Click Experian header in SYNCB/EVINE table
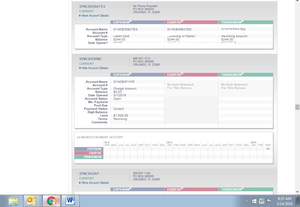 [x=137, y=75]
